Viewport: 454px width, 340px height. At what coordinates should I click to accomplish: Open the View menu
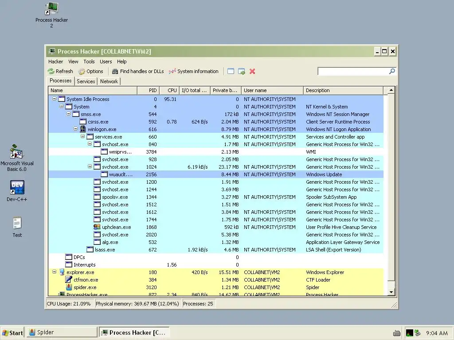click(x=73, y=62)
